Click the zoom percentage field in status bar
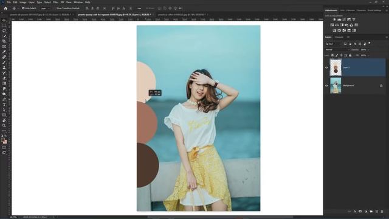The image size is (389, 219). (13, 217)
